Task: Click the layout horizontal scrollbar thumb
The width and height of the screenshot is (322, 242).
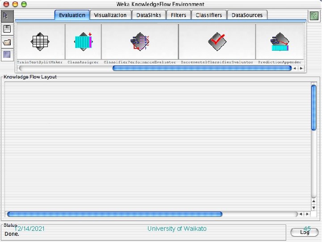Action: point(114,214)
